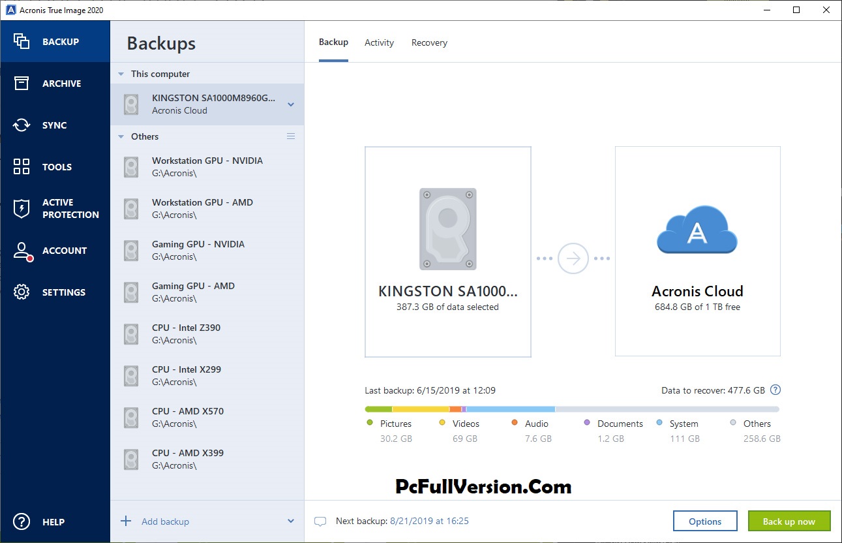
Task: Select CPU - Intel Z390 backup
Action: (x=207, y=334)
